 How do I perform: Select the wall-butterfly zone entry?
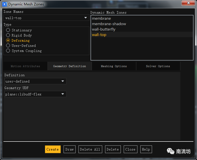(104, 29)
